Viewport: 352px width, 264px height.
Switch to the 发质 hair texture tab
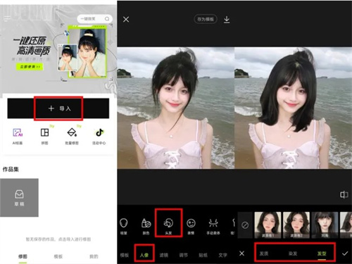pyautogui.click(x=264, y=253)
